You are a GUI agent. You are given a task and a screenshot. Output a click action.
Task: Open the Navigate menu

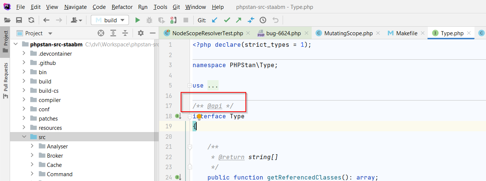click(75, 7)
